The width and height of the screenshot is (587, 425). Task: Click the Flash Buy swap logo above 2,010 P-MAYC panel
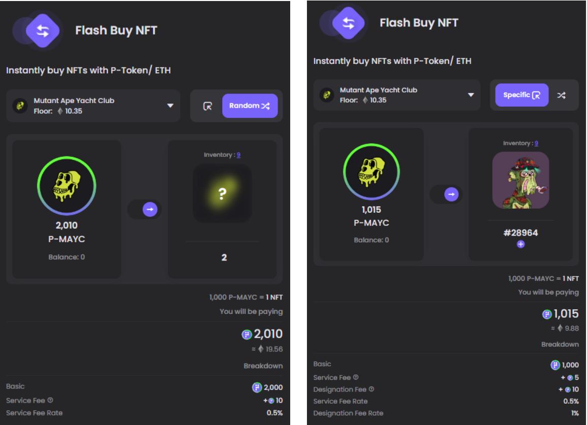click(43, 31)
